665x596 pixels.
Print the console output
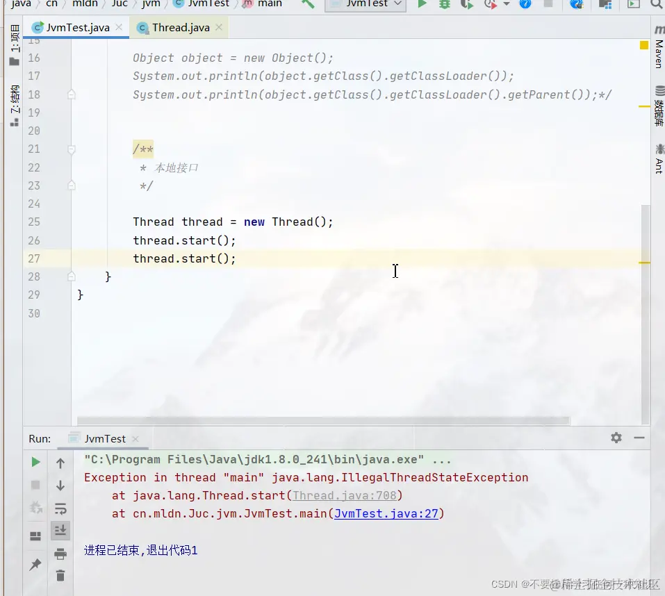click(60, 554)
